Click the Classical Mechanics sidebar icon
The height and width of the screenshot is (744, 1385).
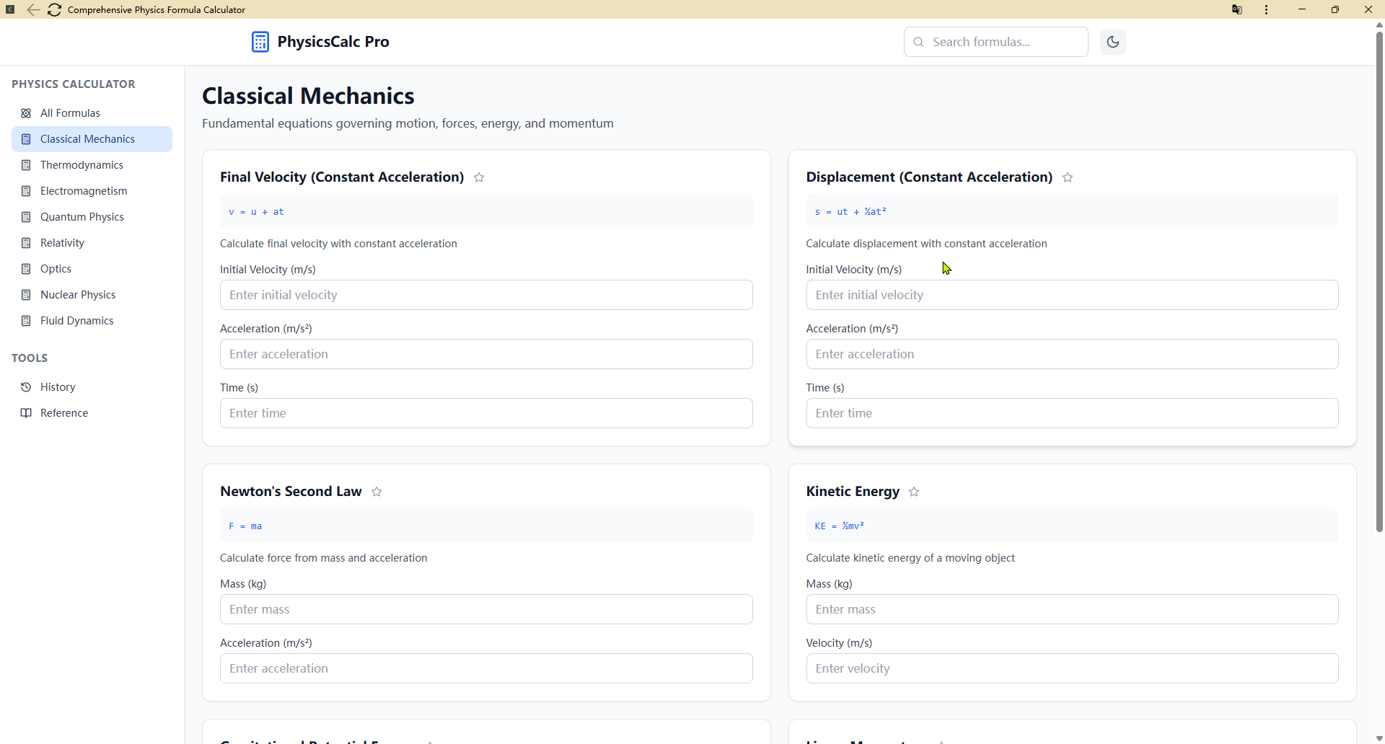coord(26,139)
